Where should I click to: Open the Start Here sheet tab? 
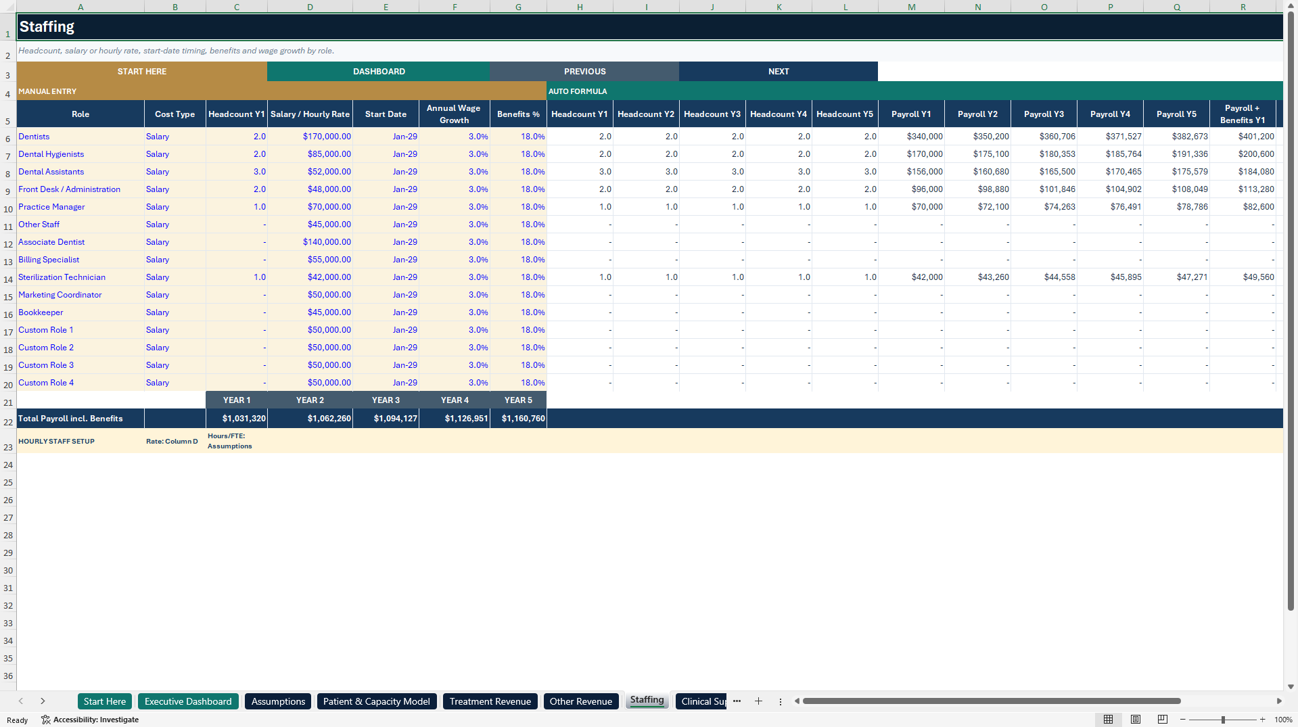click(x=105, y=701)
